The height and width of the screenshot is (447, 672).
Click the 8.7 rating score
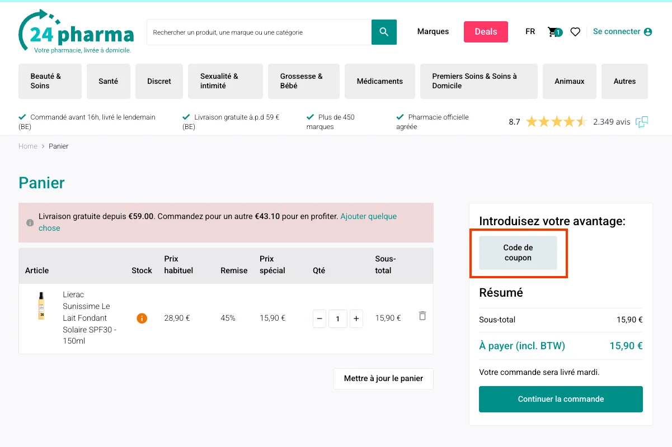coord(514,122)
